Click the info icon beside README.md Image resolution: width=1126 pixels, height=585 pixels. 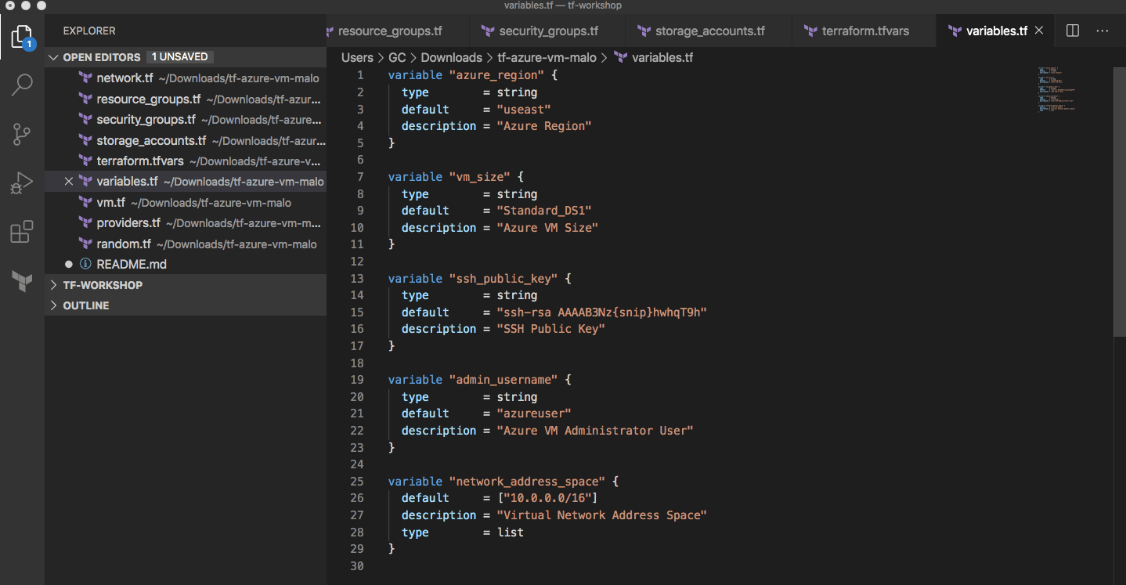(x=85, y=265)
